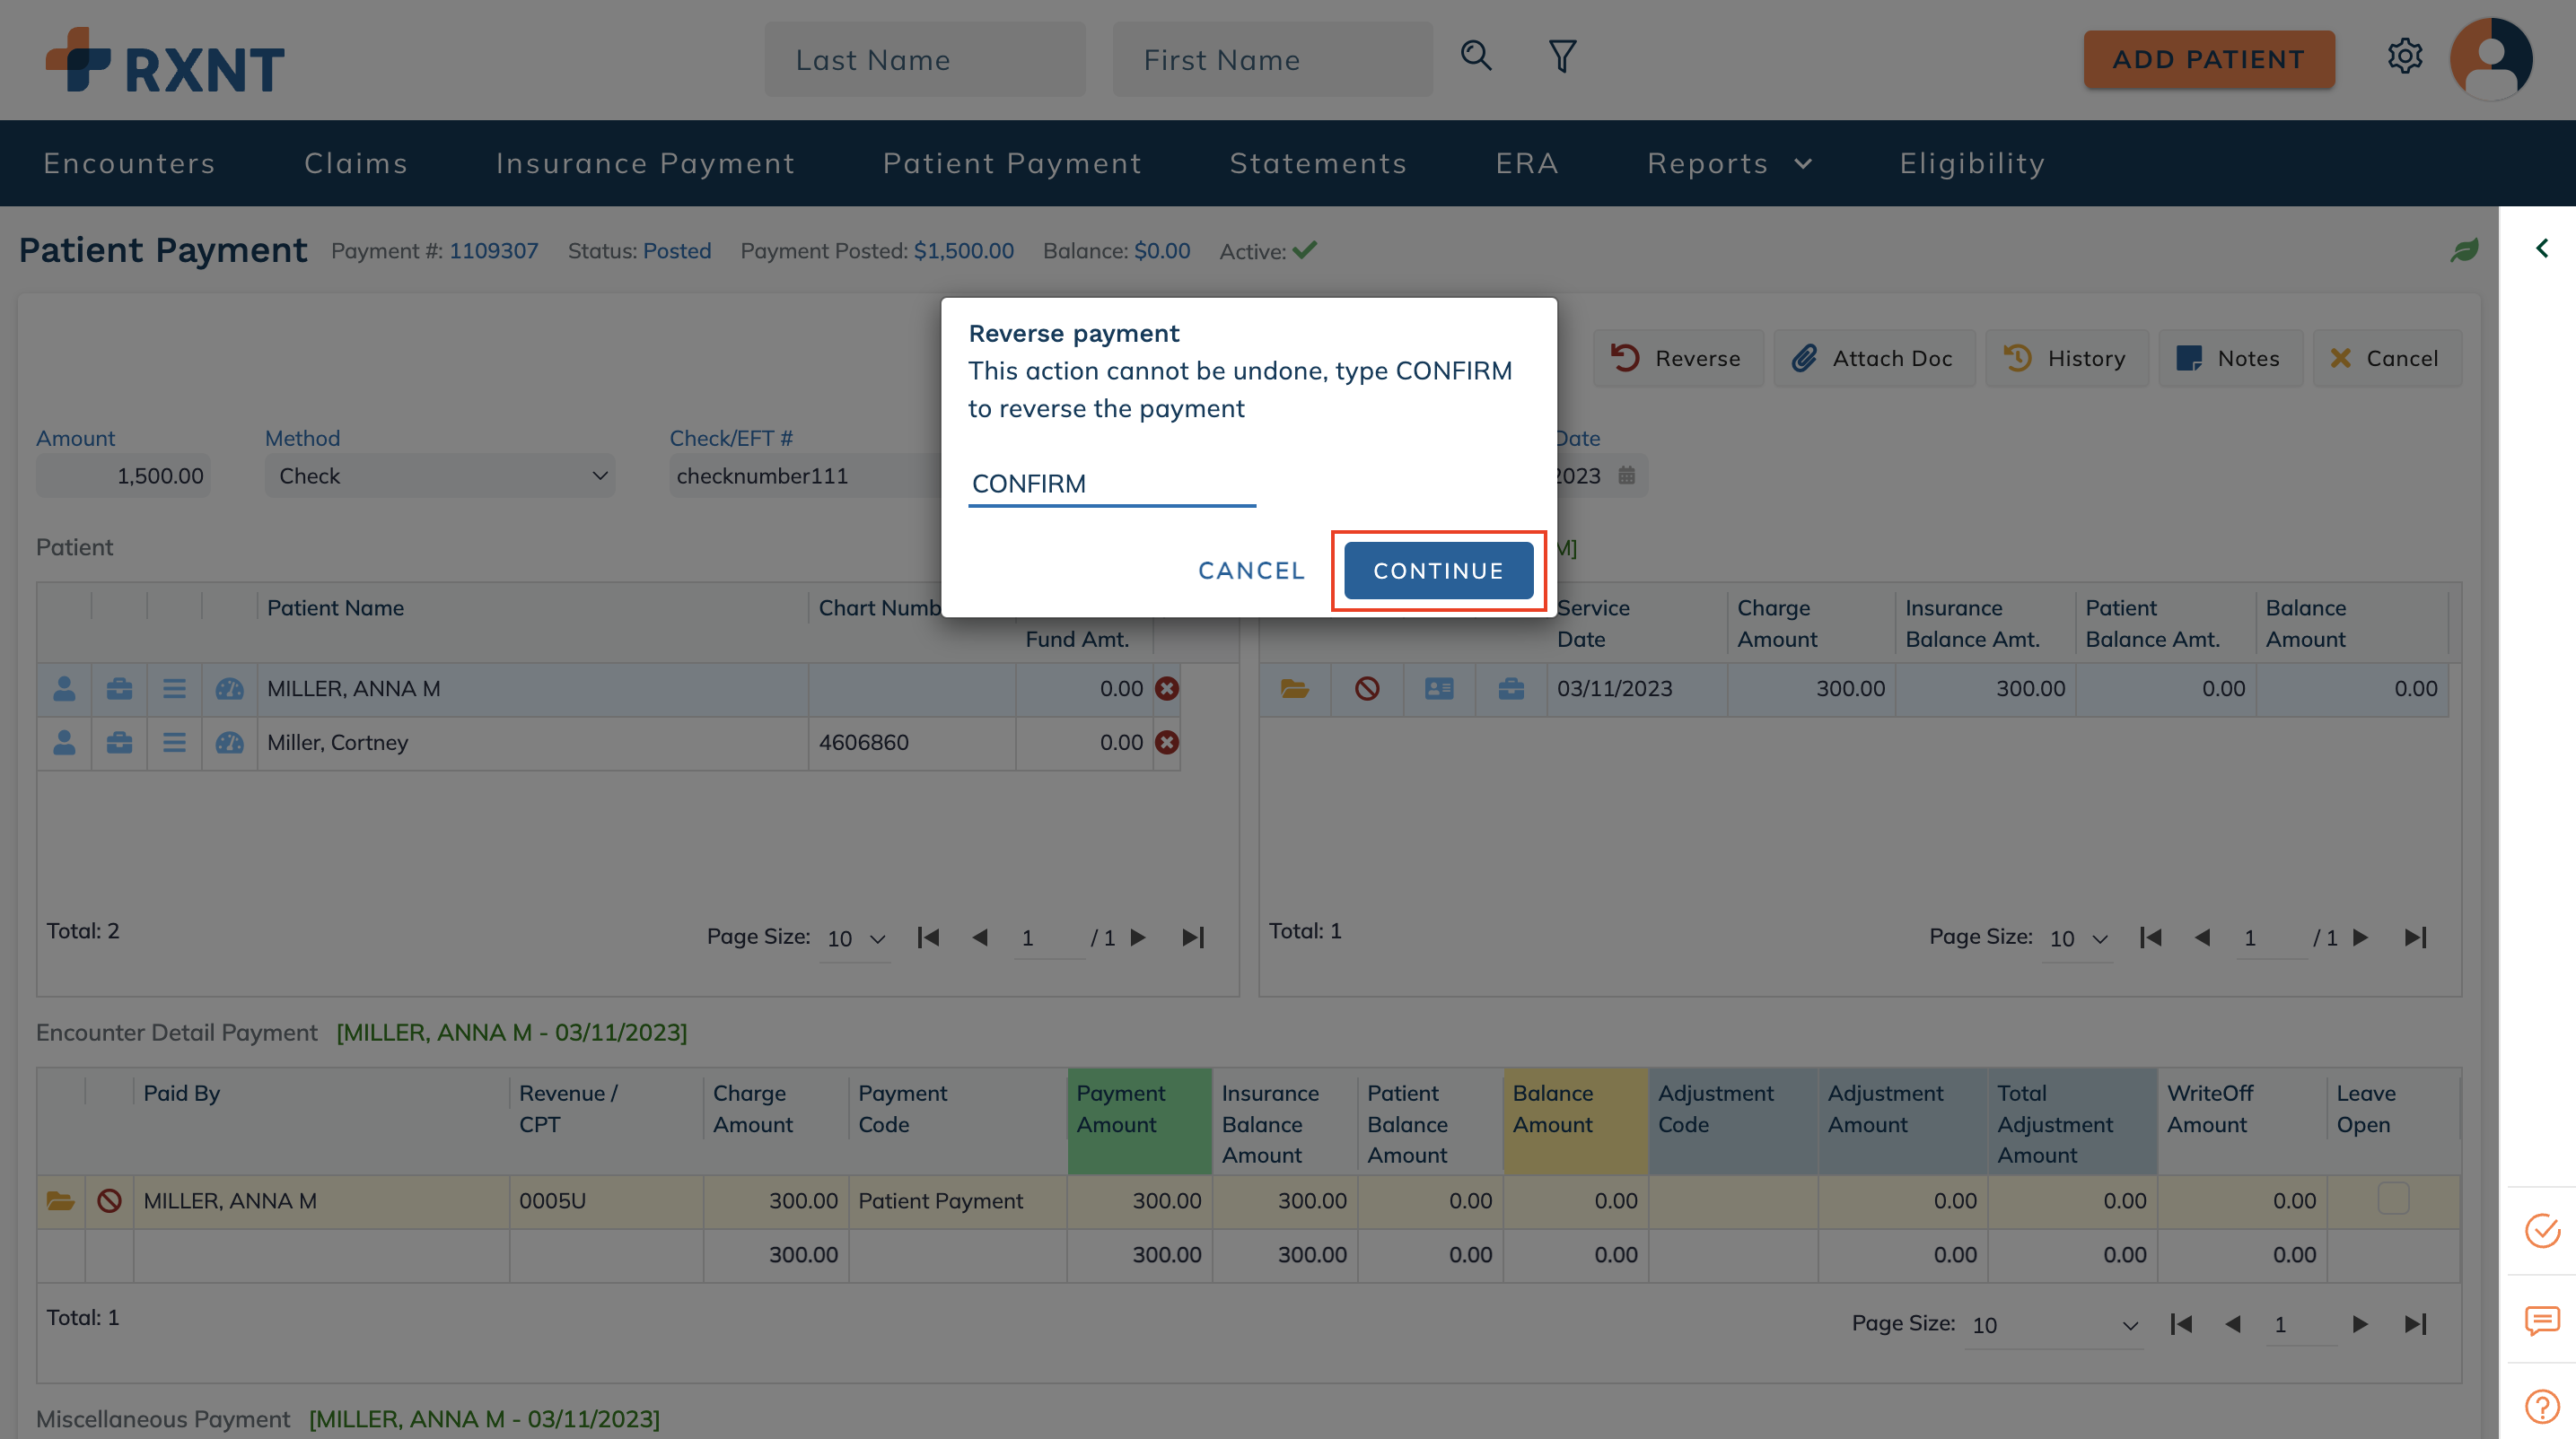The width and height of the screenshot is (2576, 1439).
Task: Click the list icon for MILLER, ANNA M
Action: pos(174,688)
